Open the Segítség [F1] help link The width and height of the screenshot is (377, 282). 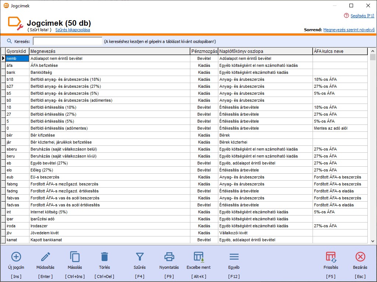(x=362, y=16)
